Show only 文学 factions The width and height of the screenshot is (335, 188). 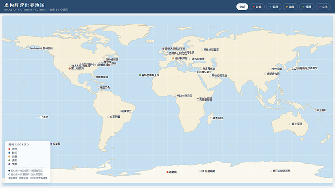pos(323,7)
